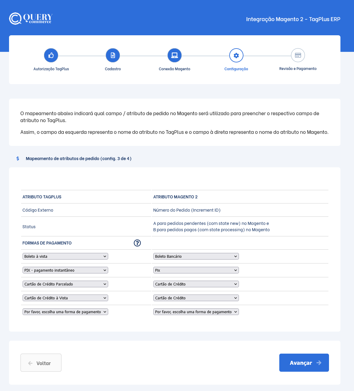Click the Revisão e Pagamento card icon

(298, 55)
